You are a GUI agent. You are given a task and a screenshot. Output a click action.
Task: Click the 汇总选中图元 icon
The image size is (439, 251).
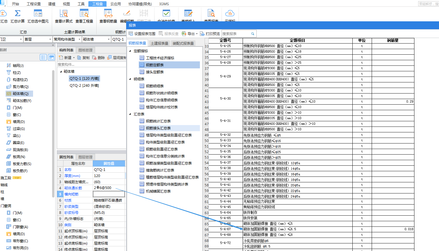(38, 13)
